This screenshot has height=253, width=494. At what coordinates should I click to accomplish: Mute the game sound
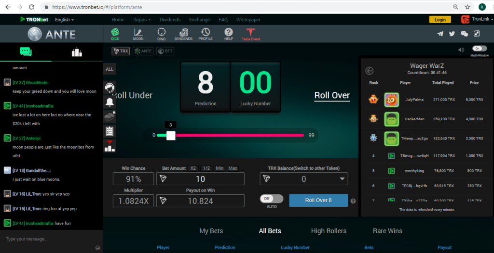[x=461, y=50]
